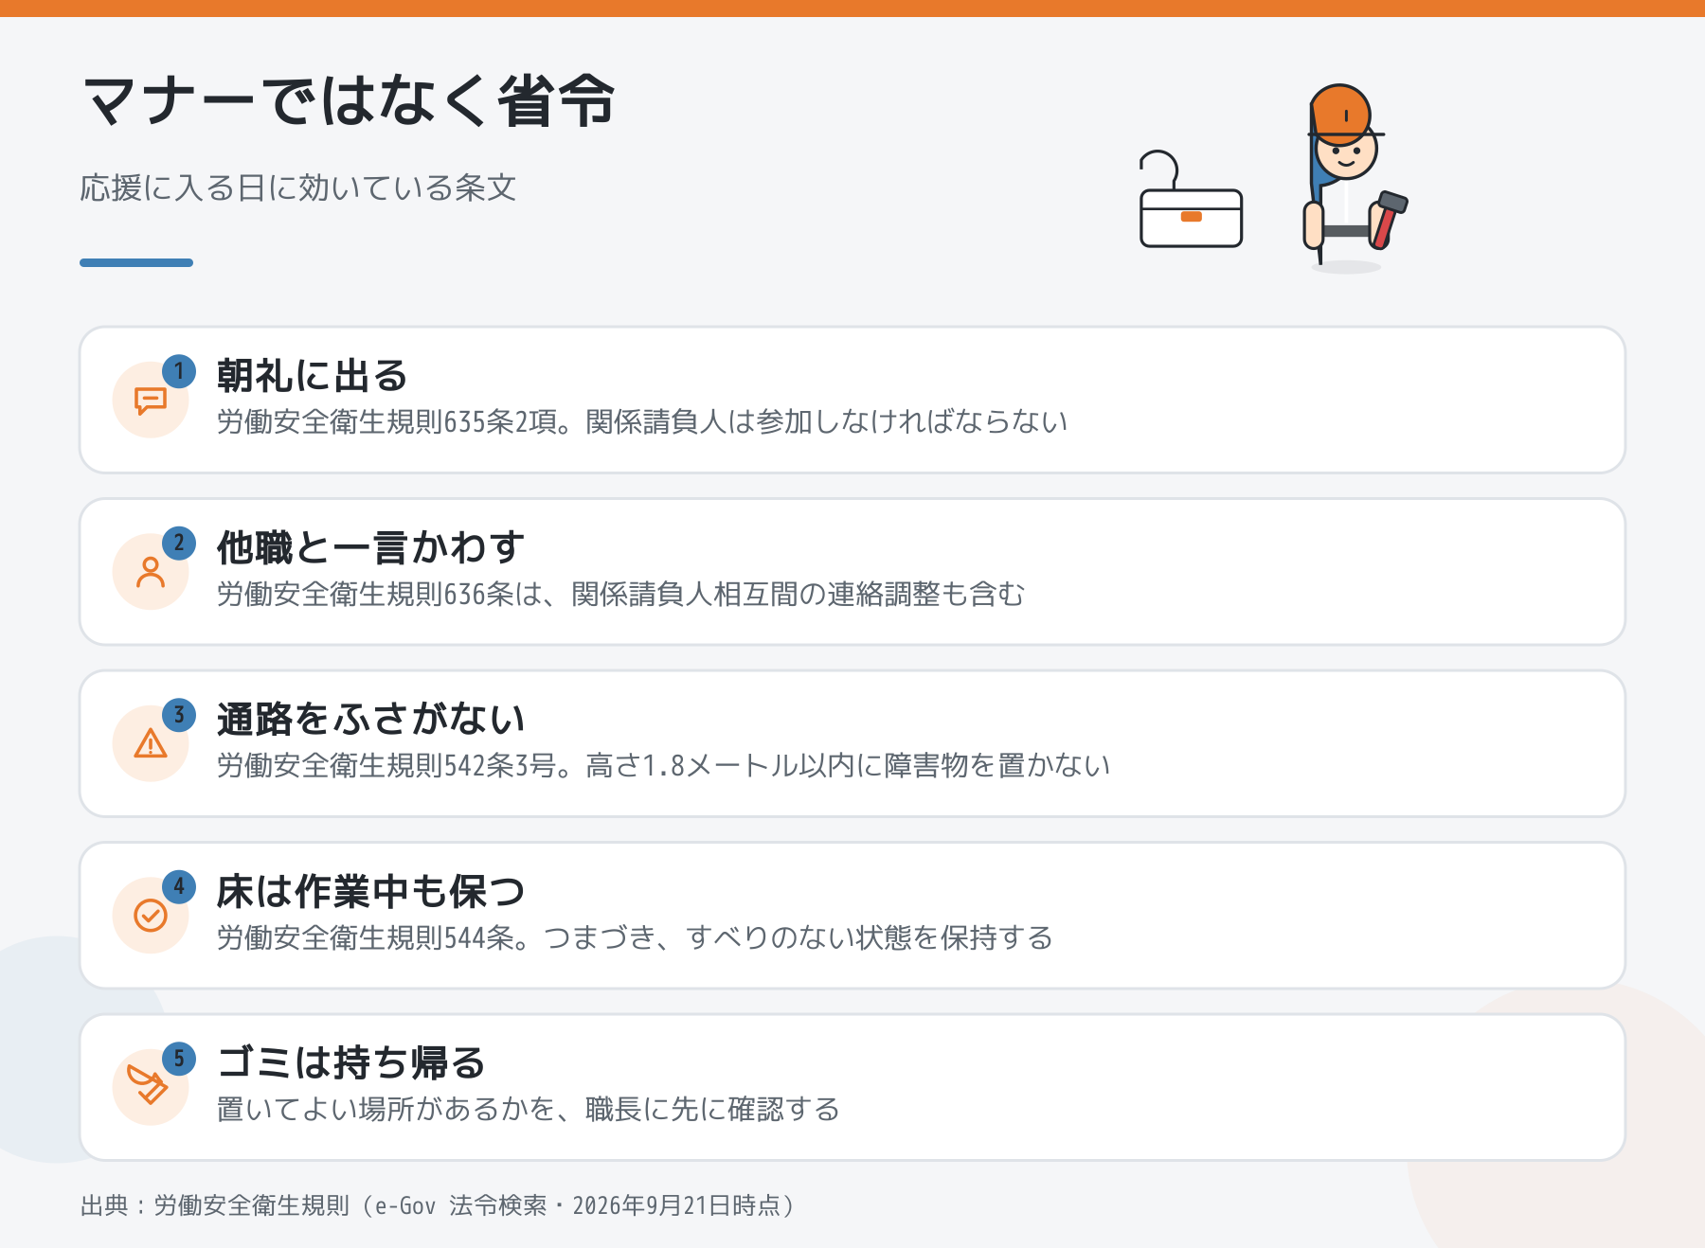Click the warning triangle icon beside 通路をふさがない

tap(151, 743)
